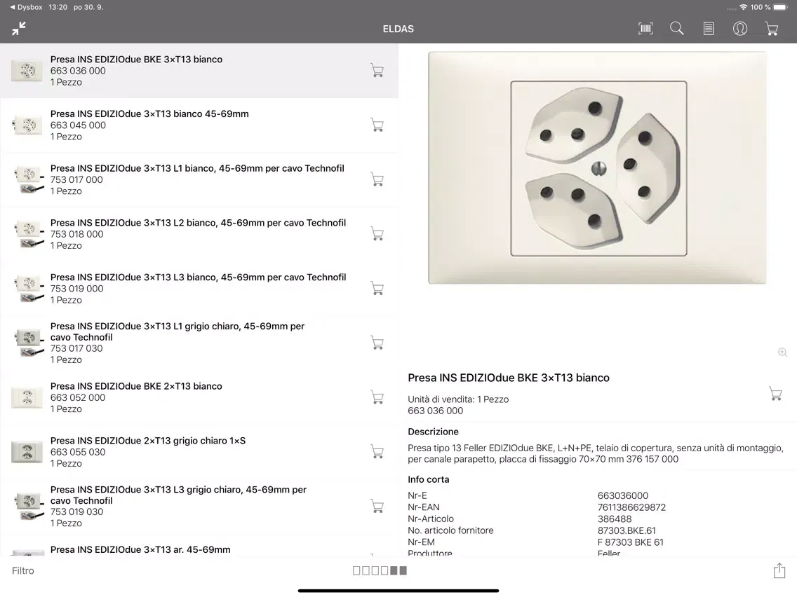
Task: Open the user account profile icon
Action: pos(740,29)
